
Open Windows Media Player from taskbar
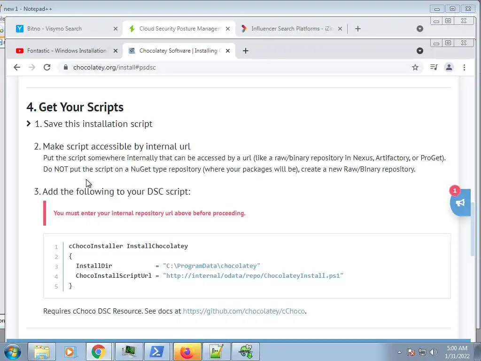point(70,352)
